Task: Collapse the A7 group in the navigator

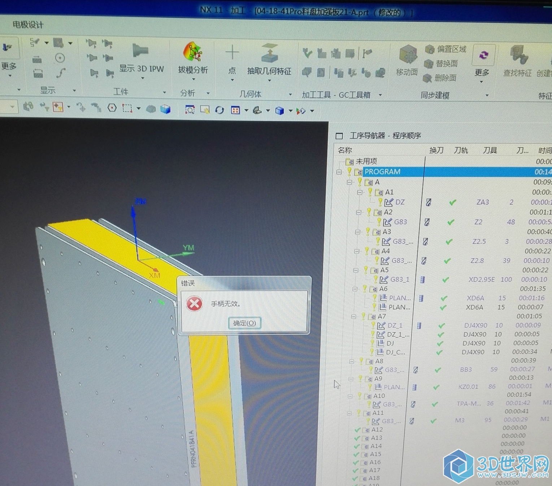Action: [x=353, y=316]
